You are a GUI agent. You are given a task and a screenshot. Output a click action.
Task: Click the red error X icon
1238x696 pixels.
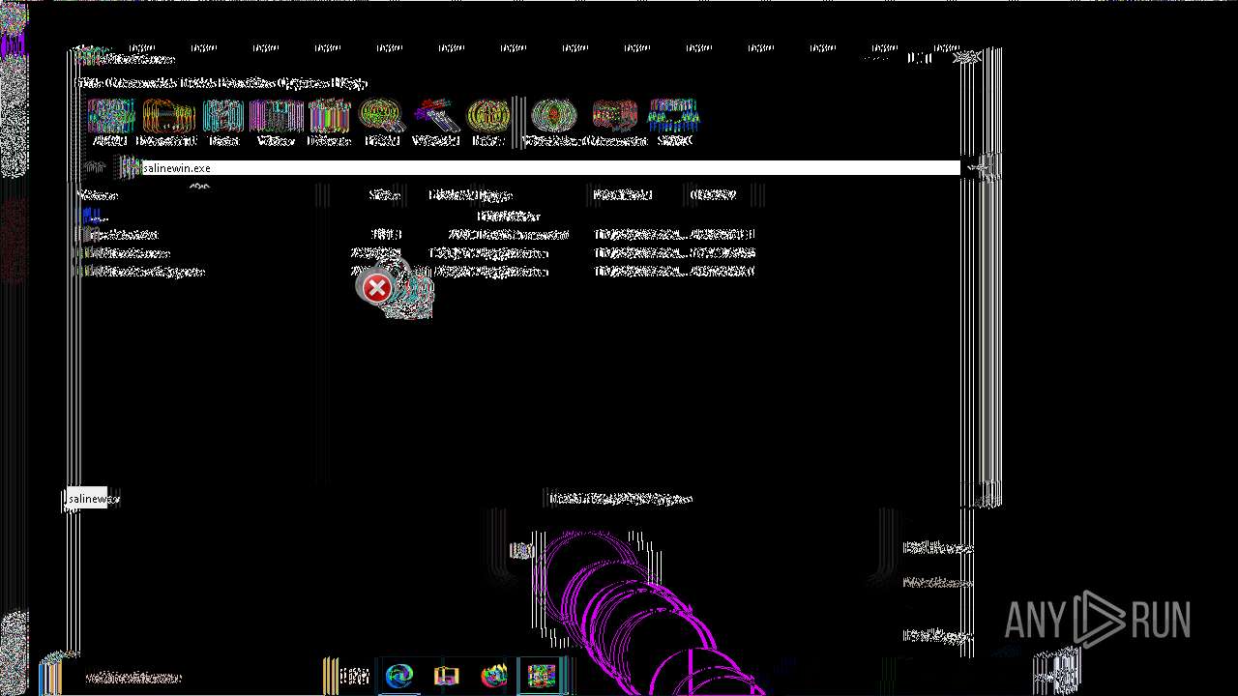[376, 287]
